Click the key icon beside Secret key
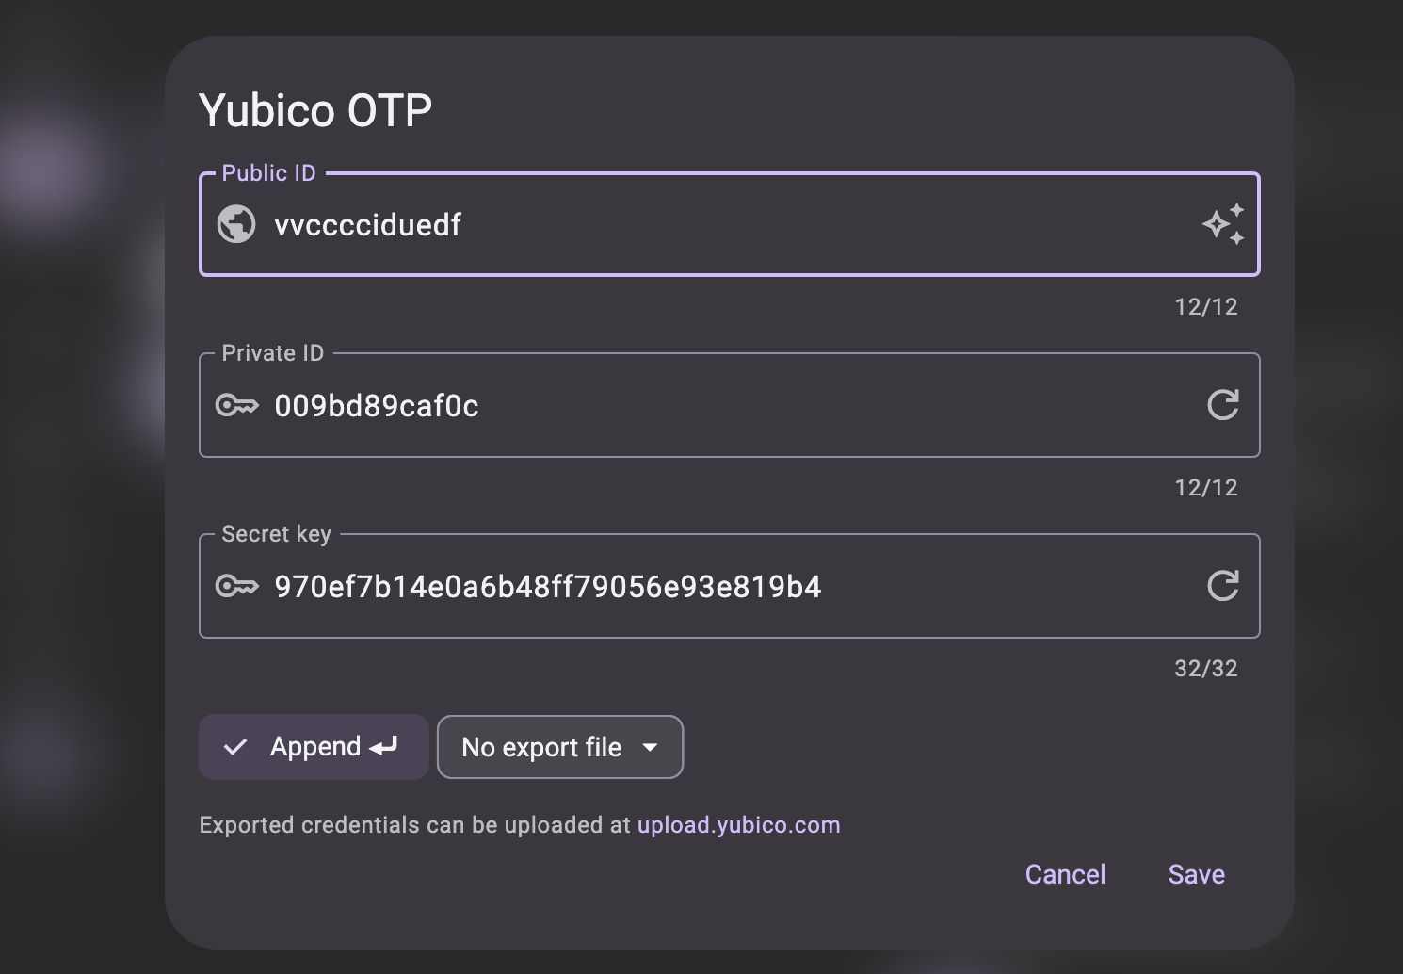 (x=236, y=586)
